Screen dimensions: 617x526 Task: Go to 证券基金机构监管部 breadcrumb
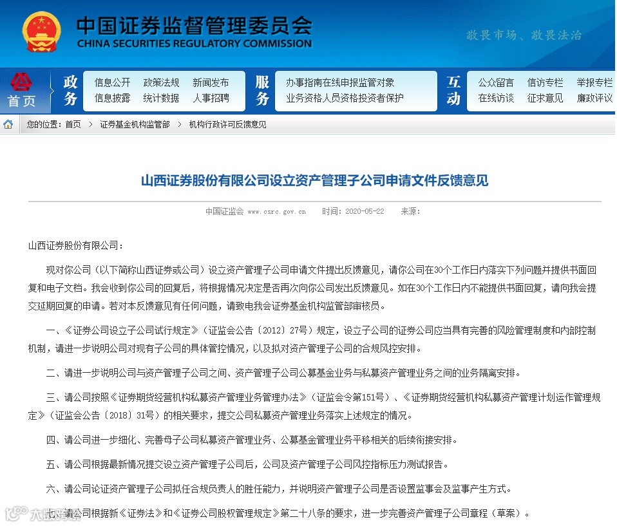135,125
